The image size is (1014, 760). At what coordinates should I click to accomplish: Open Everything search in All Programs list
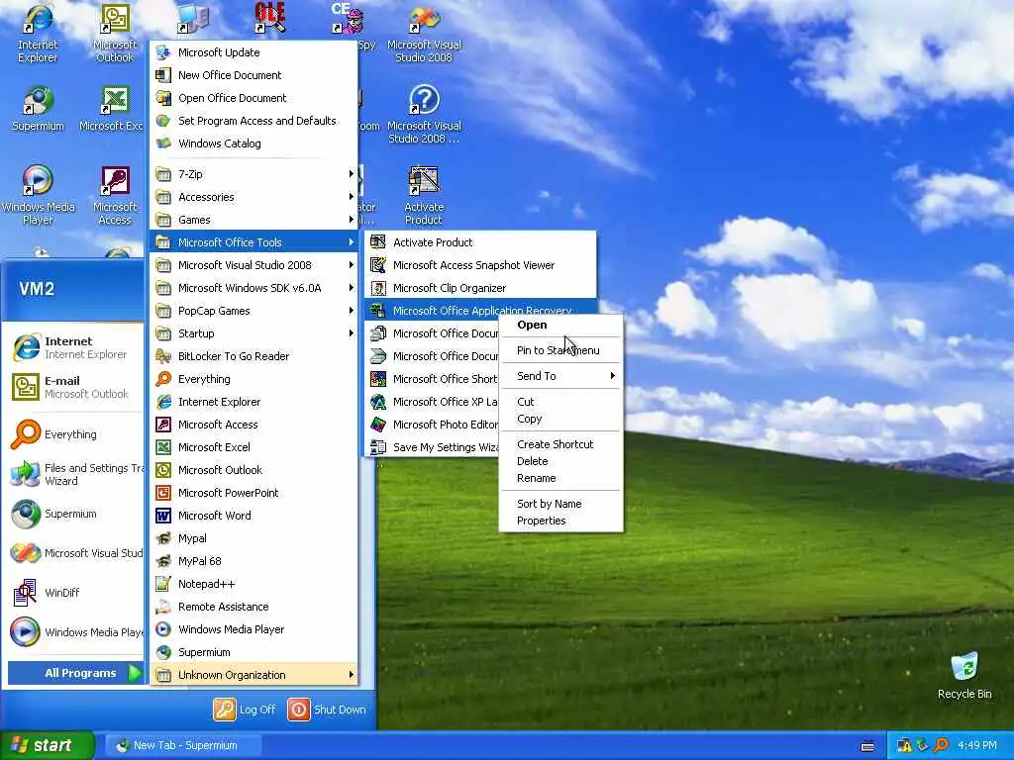pos(253,379)
